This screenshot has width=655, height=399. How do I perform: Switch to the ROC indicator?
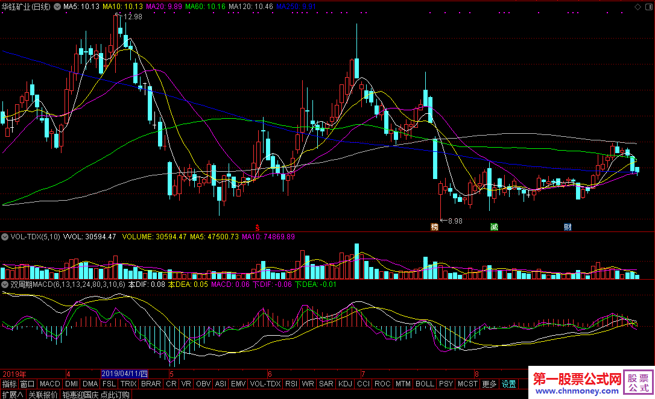(382, 384)
